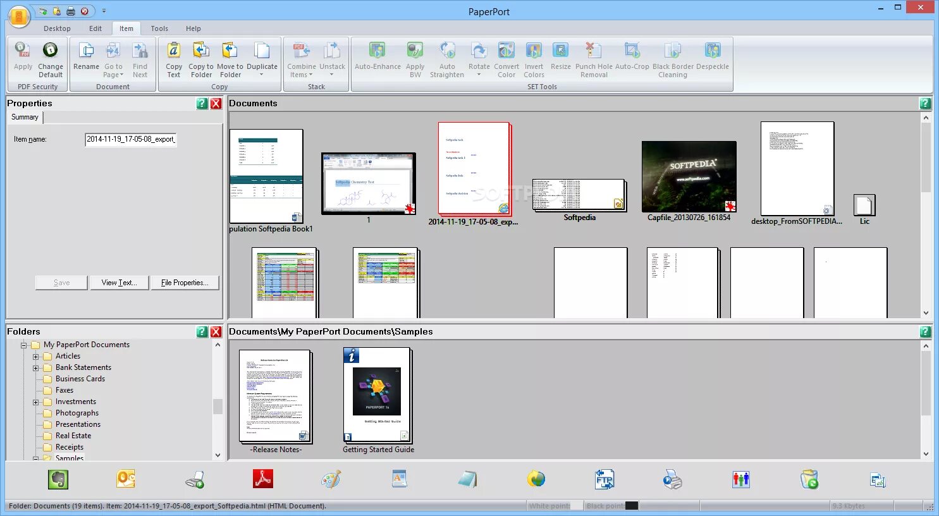Open the Customize Quick Access Toolbar arrow

104,11
